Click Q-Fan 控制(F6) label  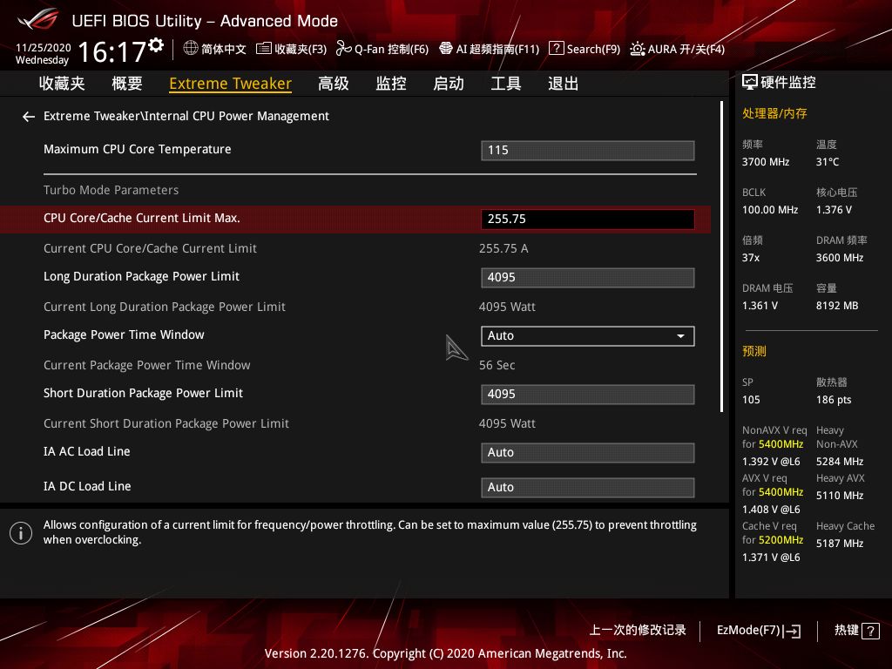coord(391,49)
